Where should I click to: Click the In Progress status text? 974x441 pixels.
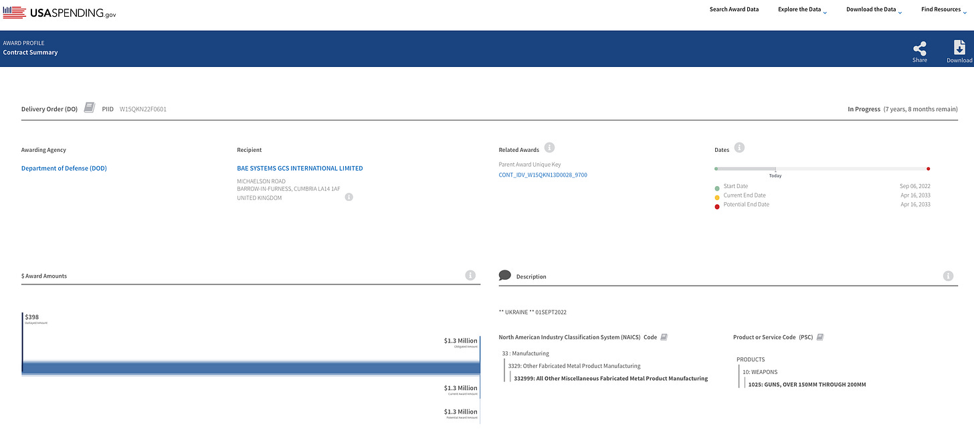pyautogui.click(x=864, y=108)
